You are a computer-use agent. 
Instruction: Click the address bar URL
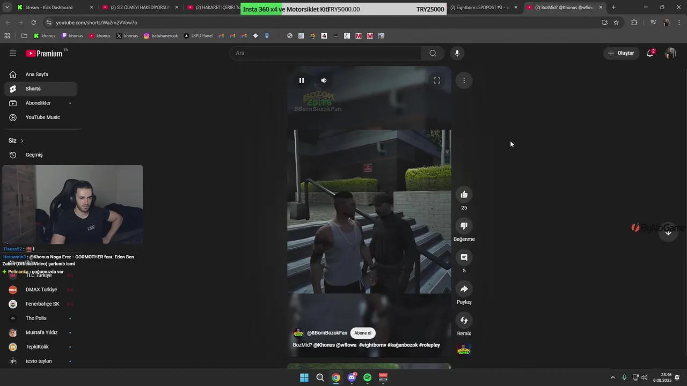[97, 23]
